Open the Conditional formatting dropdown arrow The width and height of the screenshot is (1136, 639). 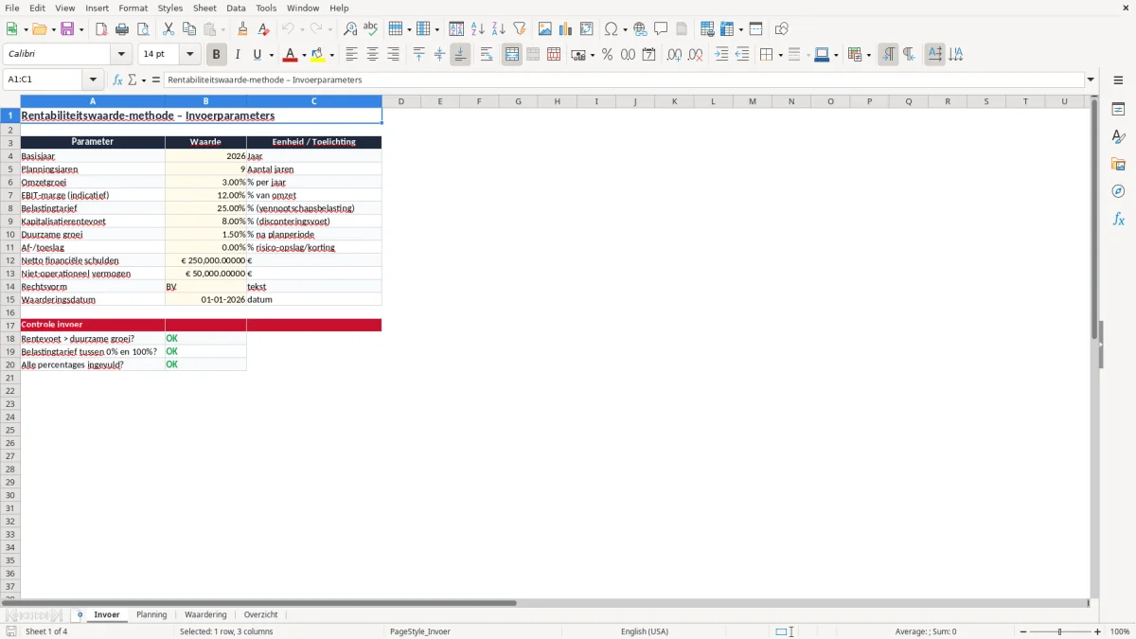click(868, 55)
